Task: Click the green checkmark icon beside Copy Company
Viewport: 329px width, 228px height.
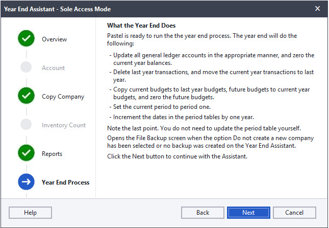Action: point(26,96)
